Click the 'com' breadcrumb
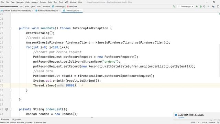The width and height of the screenshot is (220, 124). (39, 7)
